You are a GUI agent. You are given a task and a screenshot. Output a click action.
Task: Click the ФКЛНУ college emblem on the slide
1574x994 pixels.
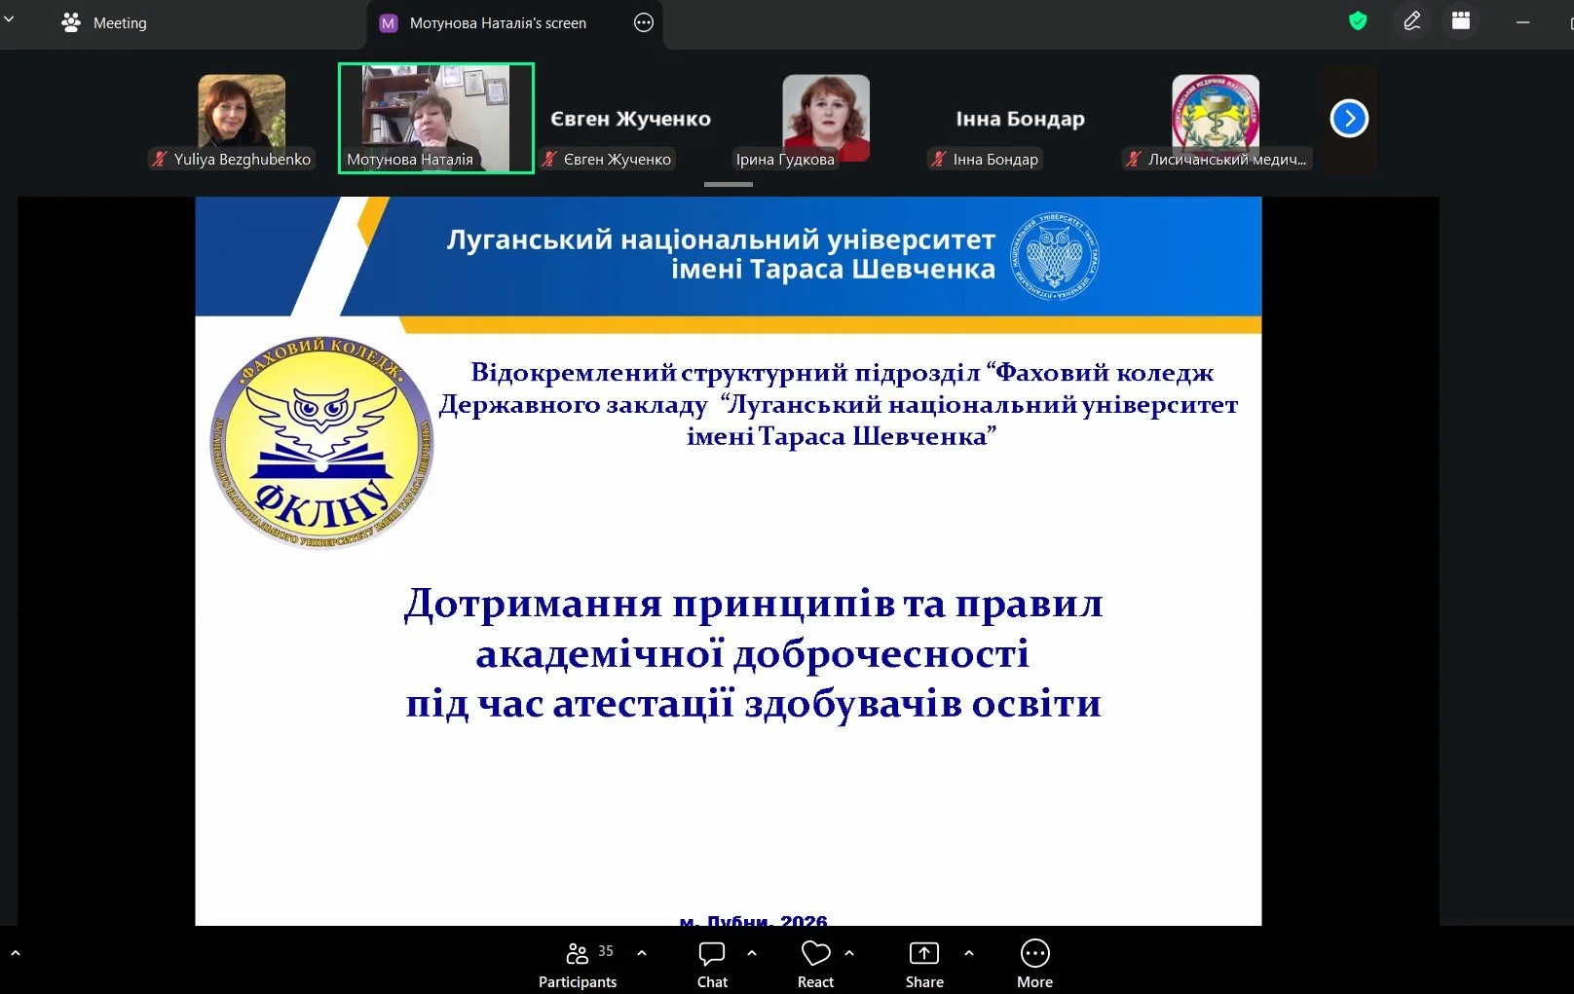(322, 442)
